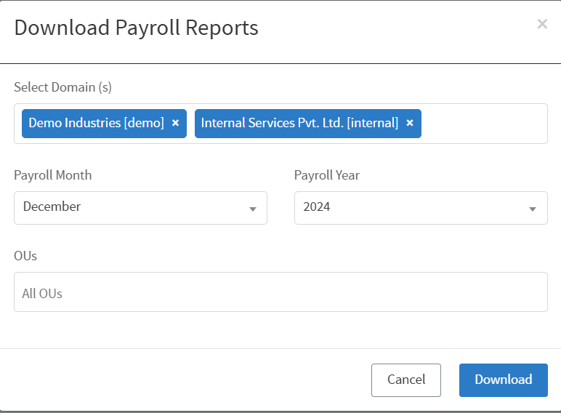Image resolution: width=561 pixels, height=413 pixels.
Task: Select the Internal Services Pvt. Ltd. [internal] tag
Action: 299,124
